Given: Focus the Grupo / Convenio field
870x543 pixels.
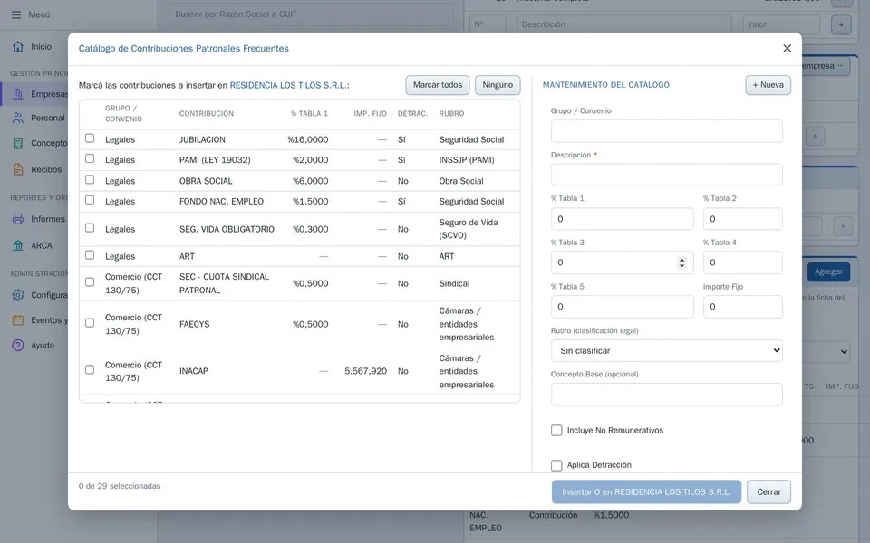Looking at the screenshot, I should pos(667,131).
